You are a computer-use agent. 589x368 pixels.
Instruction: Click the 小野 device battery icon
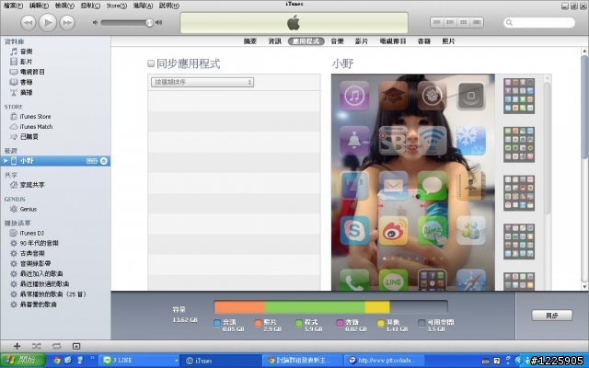tap(92, 161)
